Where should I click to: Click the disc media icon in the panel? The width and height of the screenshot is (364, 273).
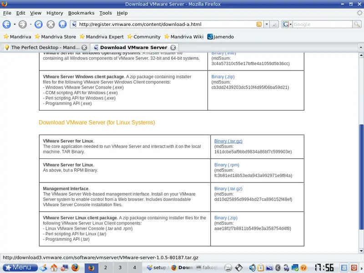point(228,268)
